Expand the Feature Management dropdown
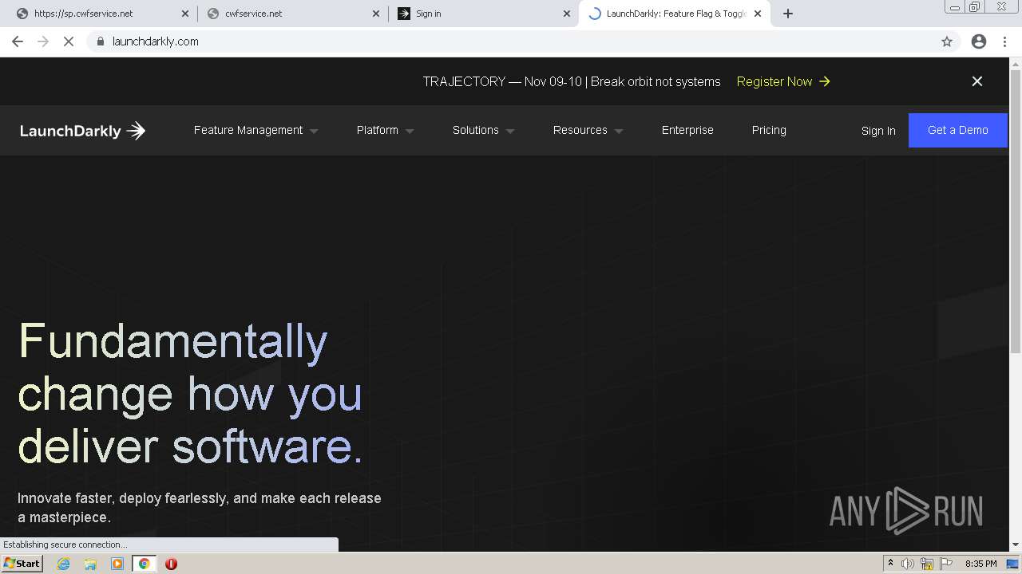The width and height of the screenshot is (1022, 574). 256,130
